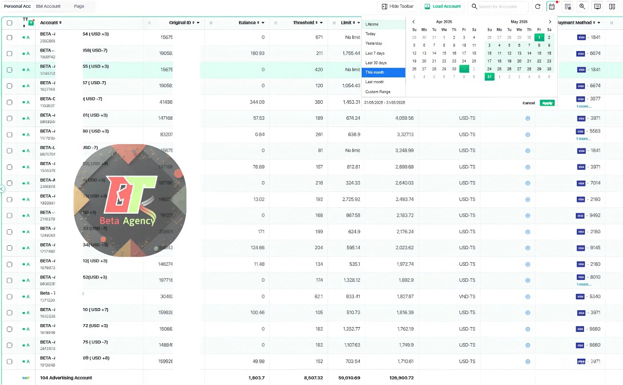623x385 pixels.
Task: Open the Balance column dropdown arrow
Action: [263, 23]
